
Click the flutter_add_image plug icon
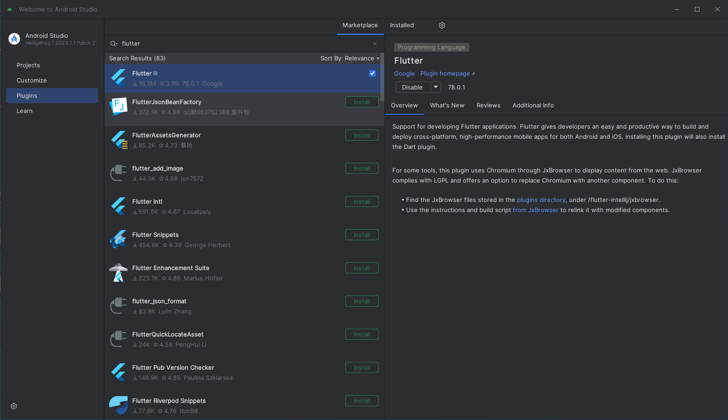[x=118, y=173]
